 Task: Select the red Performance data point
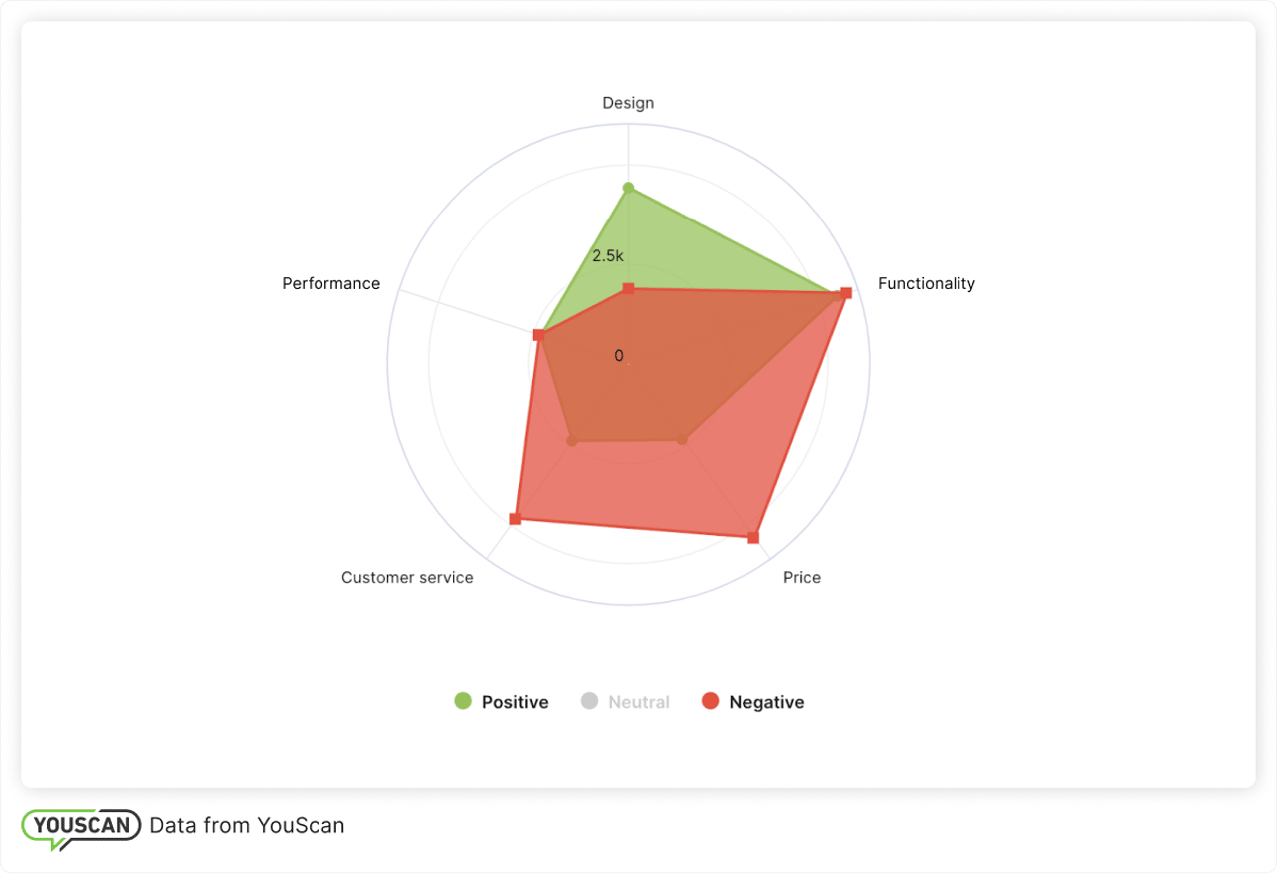(538, 335)
